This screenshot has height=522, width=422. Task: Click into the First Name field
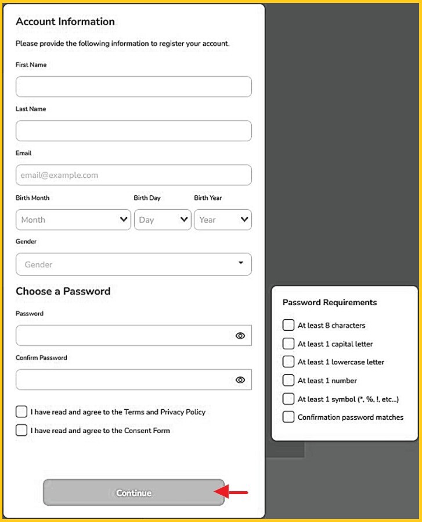pos(134,87)
